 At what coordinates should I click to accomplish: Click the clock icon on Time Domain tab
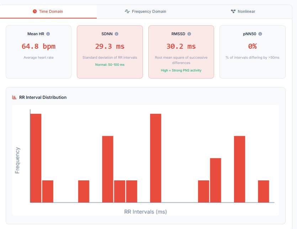click(35, 11)
